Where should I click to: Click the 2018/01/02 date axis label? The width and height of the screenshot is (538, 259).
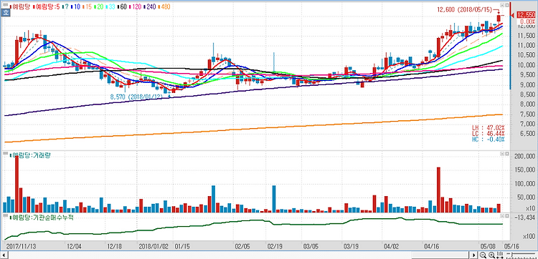point(154,245)
